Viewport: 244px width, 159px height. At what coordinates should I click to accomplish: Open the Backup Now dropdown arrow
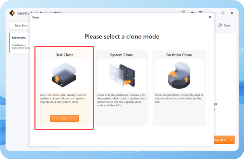[x=231, y=140]
